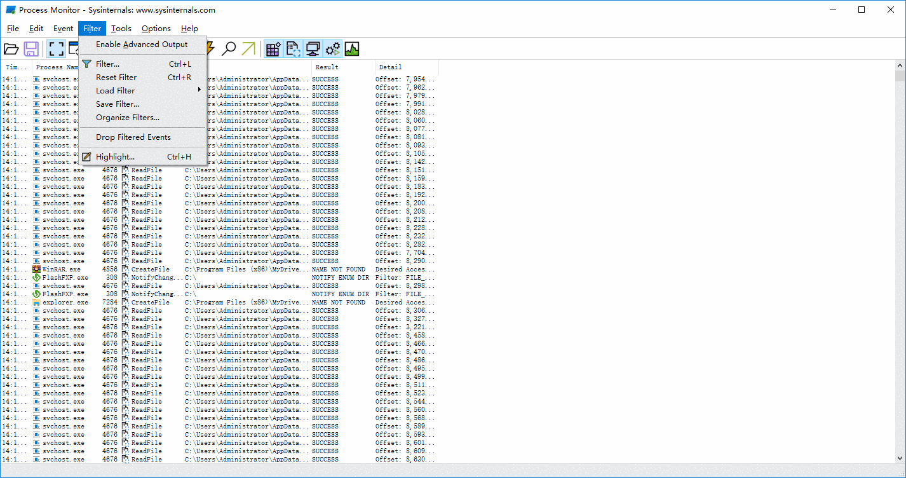Click the Highlight menu entry
The width and height of the screenshot is (906, 478).
114,156
